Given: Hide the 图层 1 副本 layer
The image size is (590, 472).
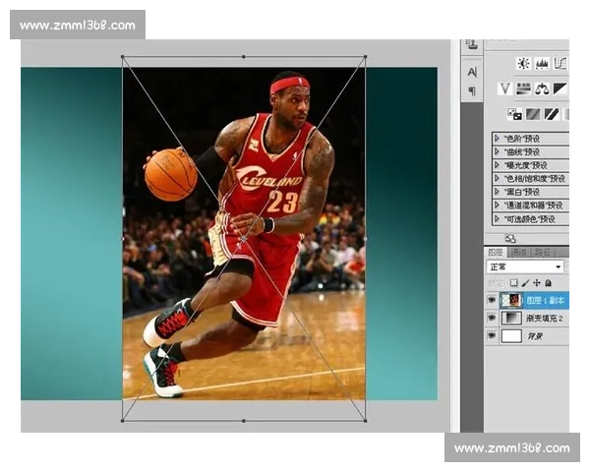Looking at the screenshot, I should 492,300.
